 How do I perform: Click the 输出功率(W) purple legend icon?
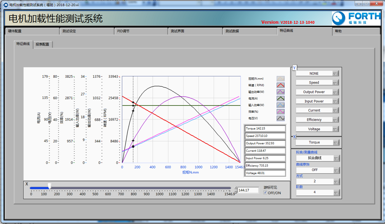coord(280,92)
